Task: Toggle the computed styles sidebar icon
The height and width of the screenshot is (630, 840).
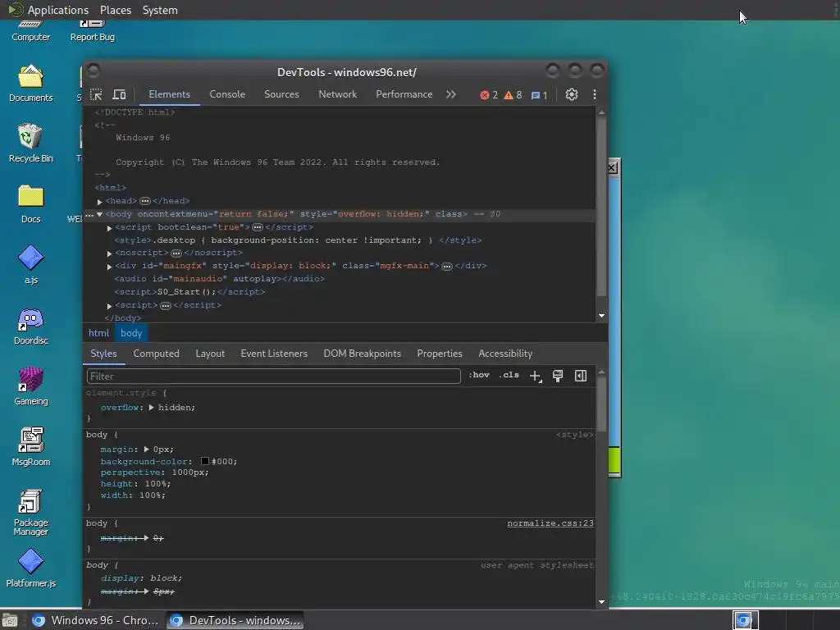Action: tap(581, 376)
